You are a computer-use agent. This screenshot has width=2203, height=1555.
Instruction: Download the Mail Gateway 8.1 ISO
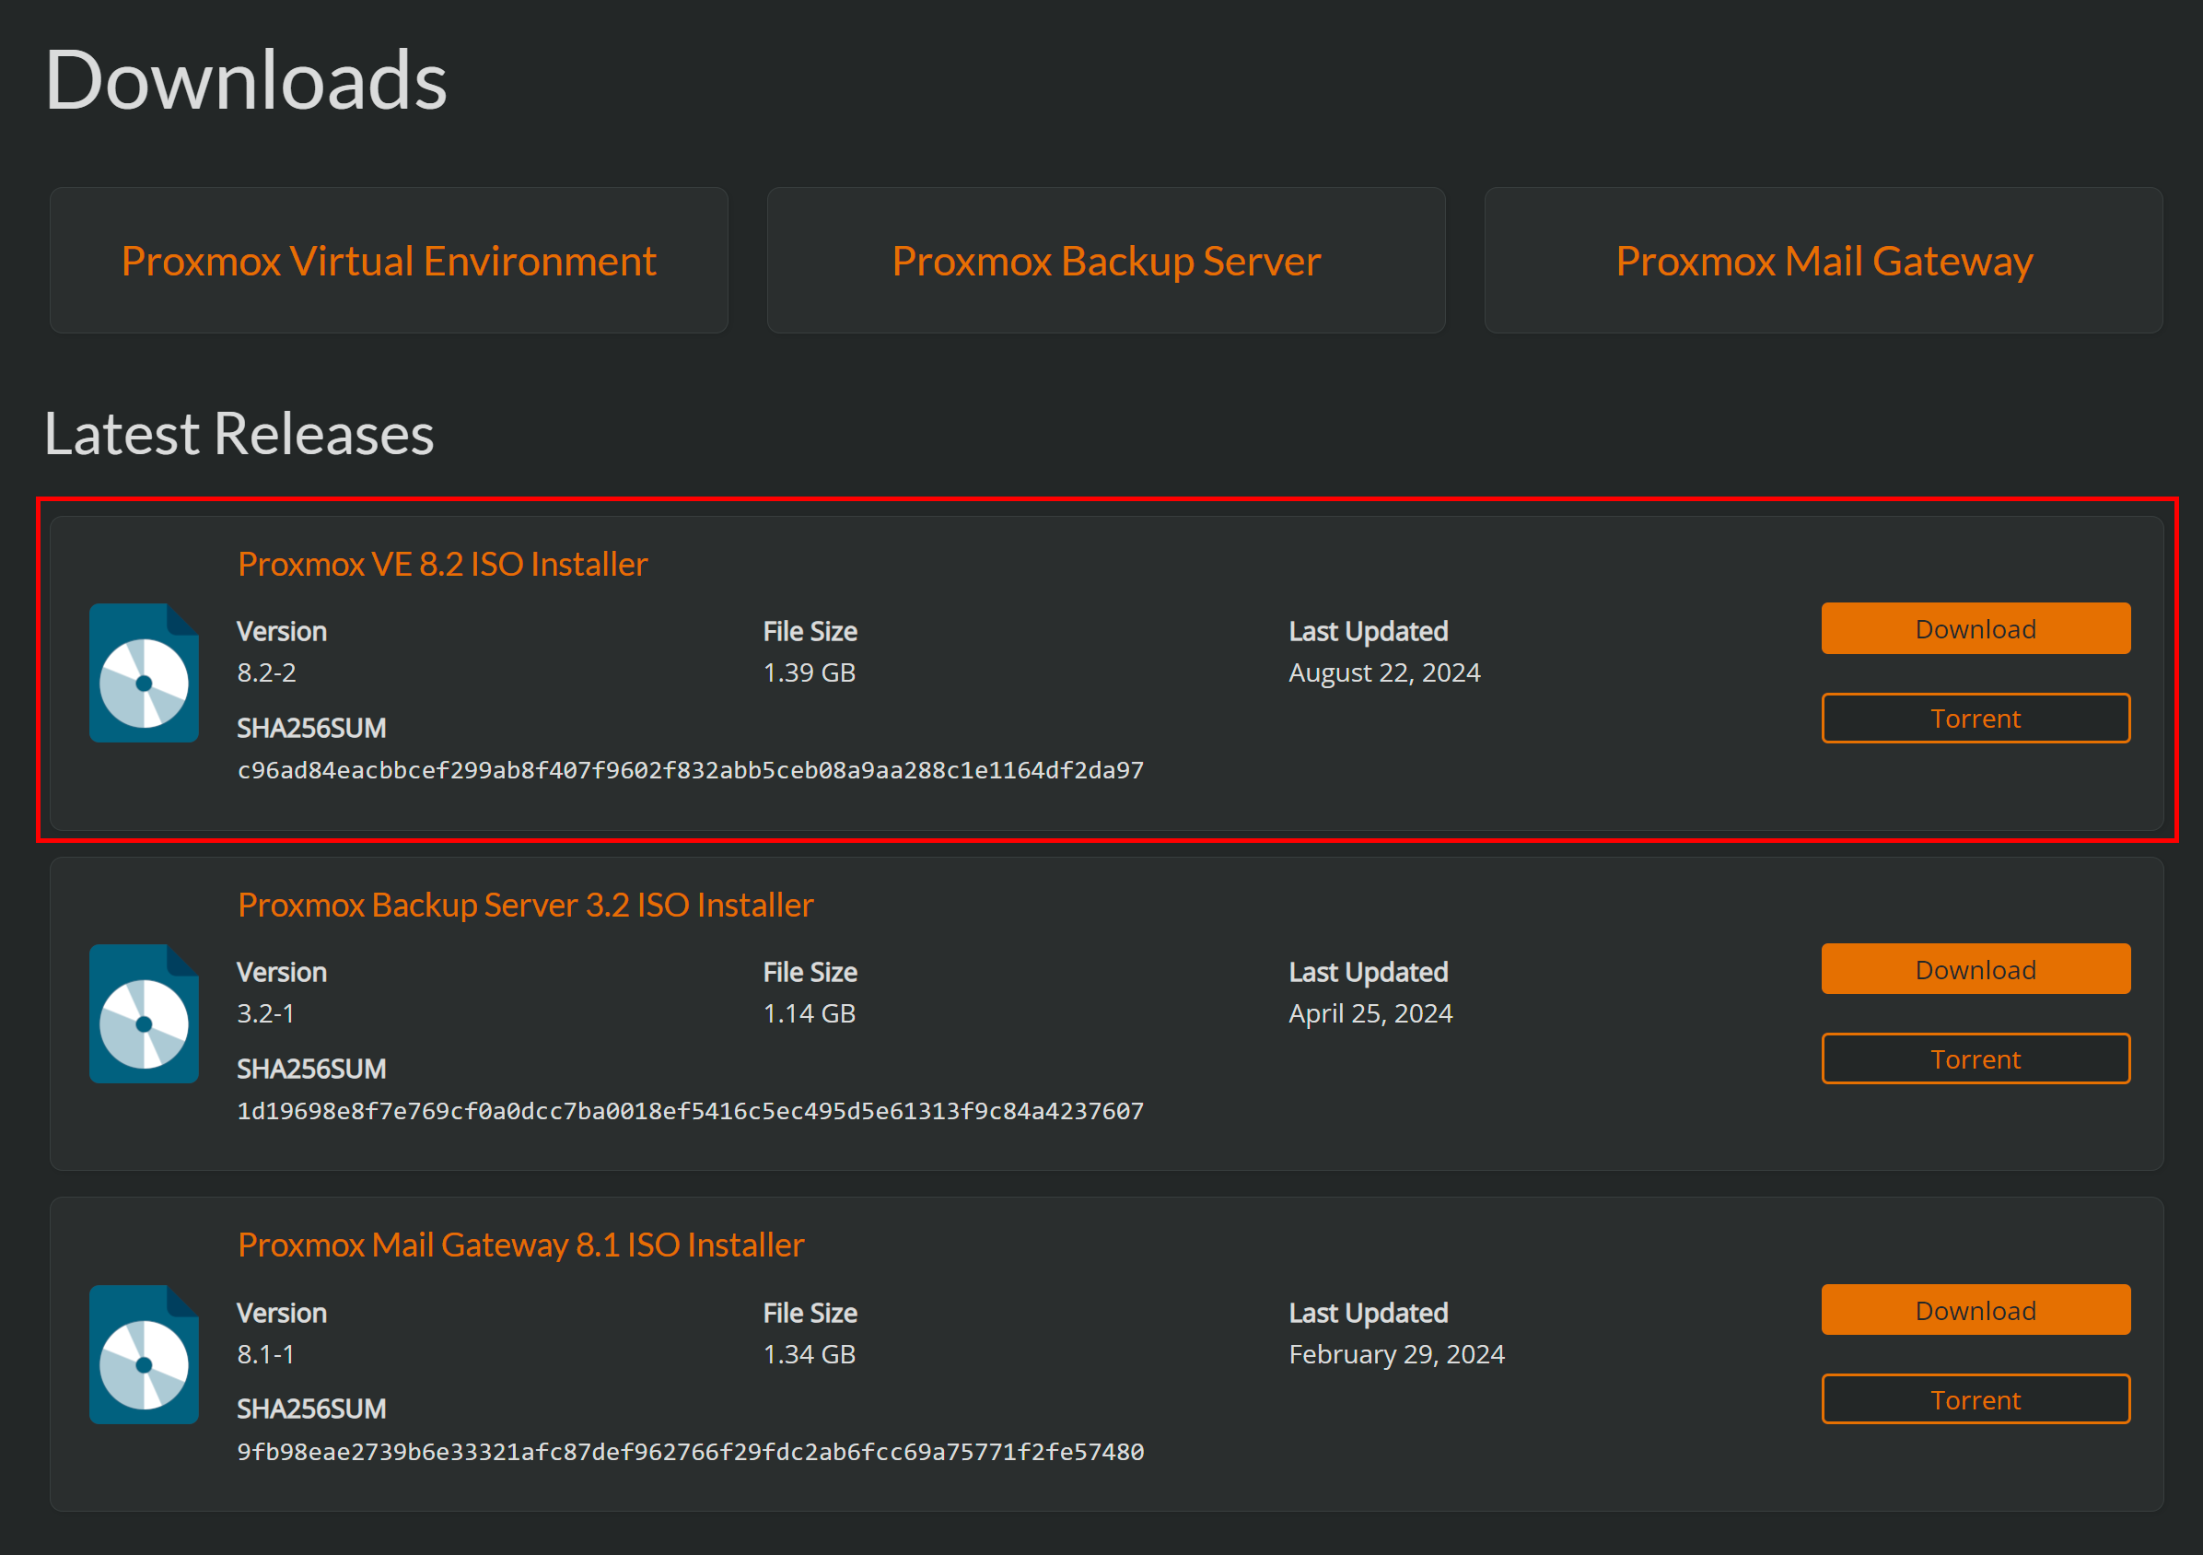point(1975,1310)
